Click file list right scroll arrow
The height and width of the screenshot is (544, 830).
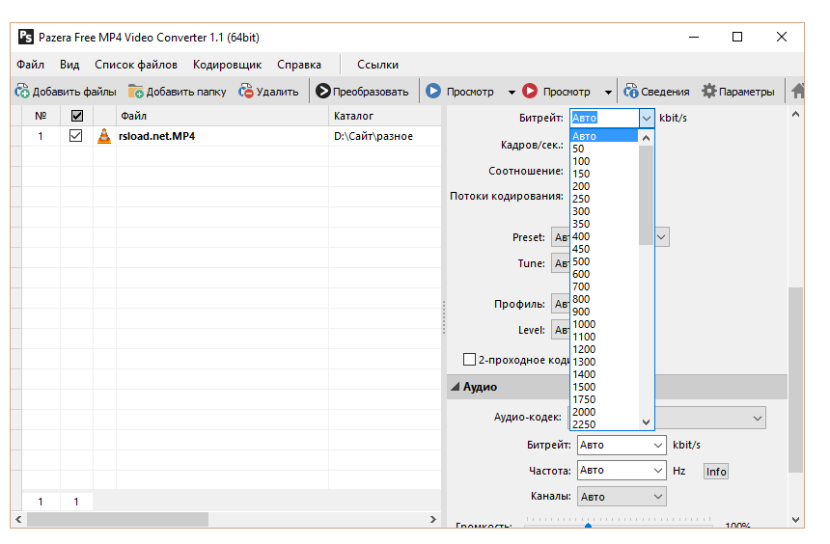coord(433,520)
